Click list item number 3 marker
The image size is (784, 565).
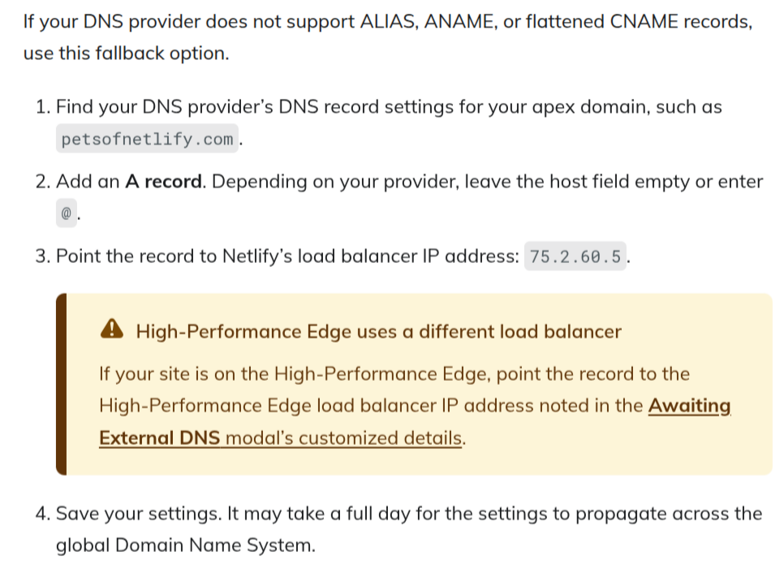coord(43,256)
